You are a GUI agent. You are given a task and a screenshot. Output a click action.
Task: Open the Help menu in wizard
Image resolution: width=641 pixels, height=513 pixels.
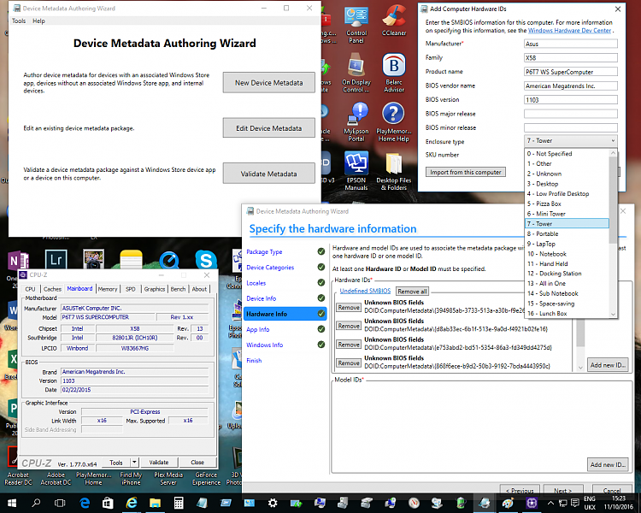coord(38,21)
